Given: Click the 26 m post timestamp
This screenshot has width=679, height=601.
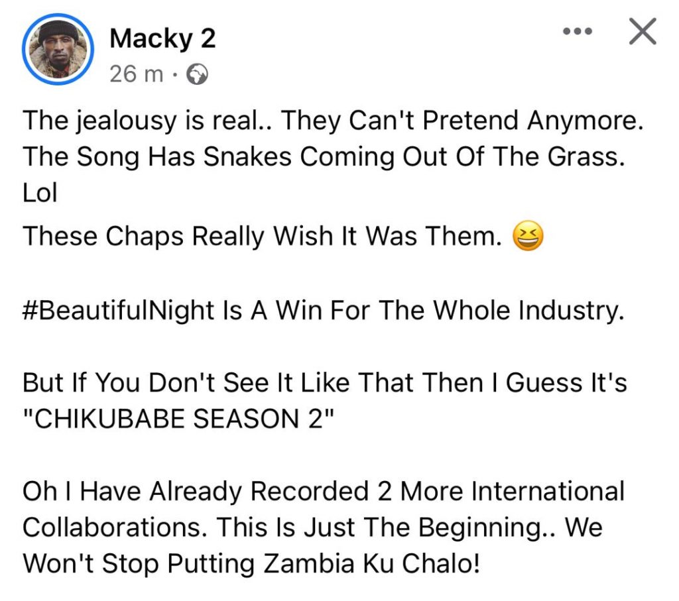Looking at the screenshot, I should point(137,74).
